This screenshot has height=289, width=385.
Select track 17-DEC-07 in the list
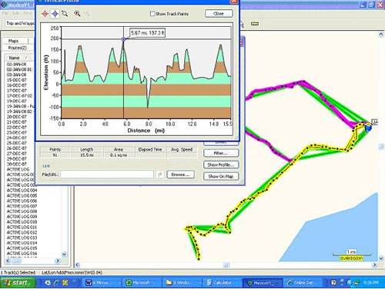tap(16, 91)
